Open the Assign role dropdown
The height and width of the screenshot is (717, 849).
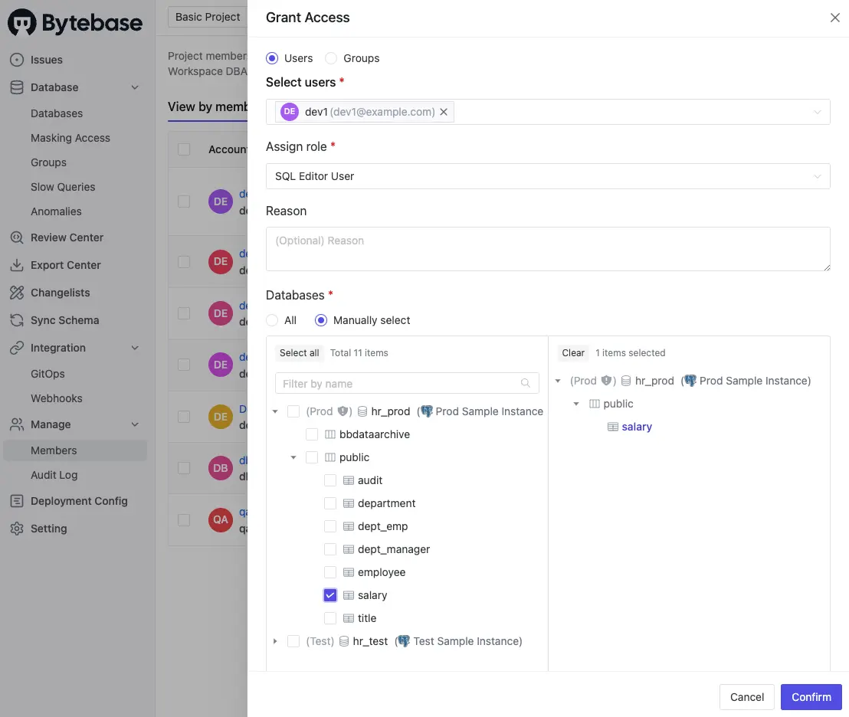547,176
